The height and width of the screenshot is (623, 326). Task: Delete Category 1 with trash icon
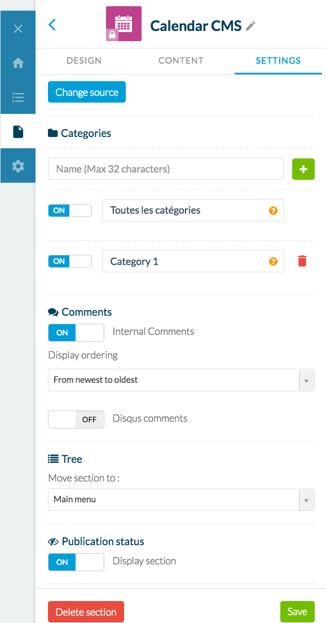302,261
